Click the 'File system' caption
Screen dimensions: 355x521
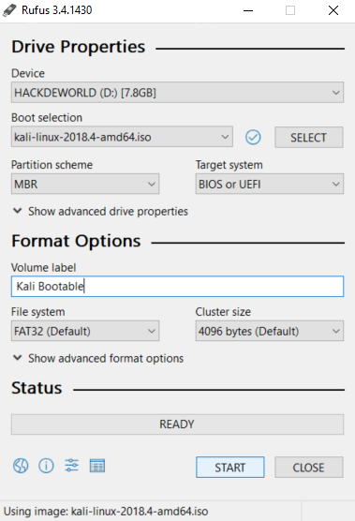(x=37, y=312)
